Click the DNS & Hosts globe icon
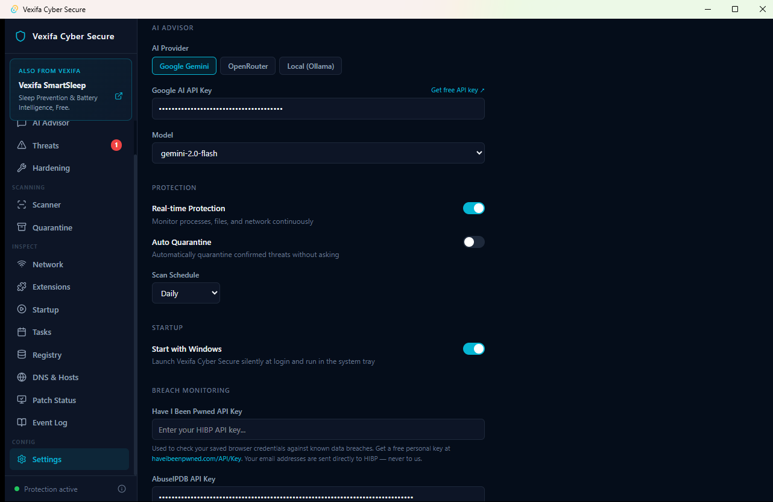Viewport: 773px width, 502px height. point(22,377)
